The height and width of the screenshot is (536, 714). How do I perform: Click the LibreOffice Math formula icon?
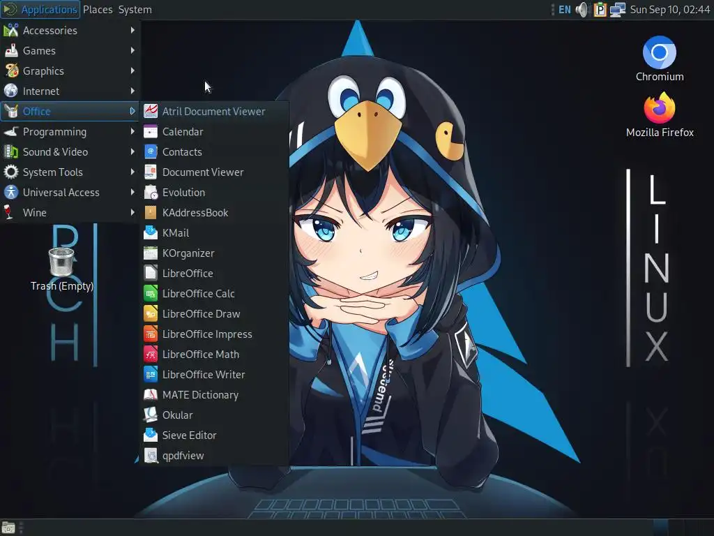click(x=151, y=354)
